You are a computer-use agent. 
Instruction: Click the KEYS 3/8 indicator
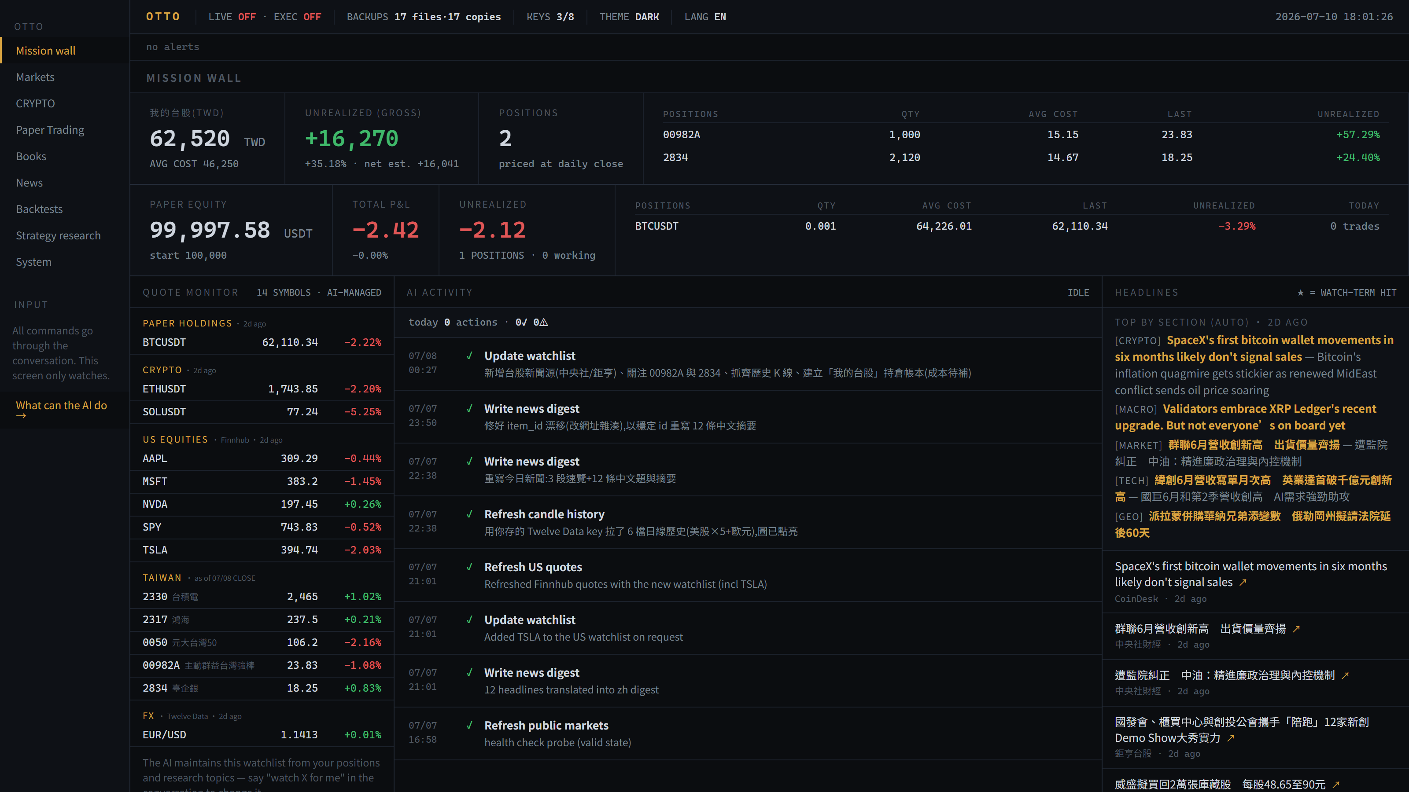(550, 17)
